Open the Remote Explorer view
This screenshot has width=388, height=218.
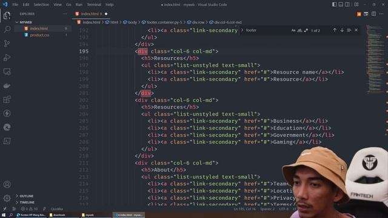pyautogui.click(x=7, y=71)
